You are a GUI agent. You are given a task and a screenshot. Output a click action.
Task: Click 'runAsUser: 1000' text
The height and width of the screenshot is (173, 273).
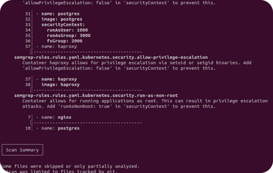click(x=67, y=30)
